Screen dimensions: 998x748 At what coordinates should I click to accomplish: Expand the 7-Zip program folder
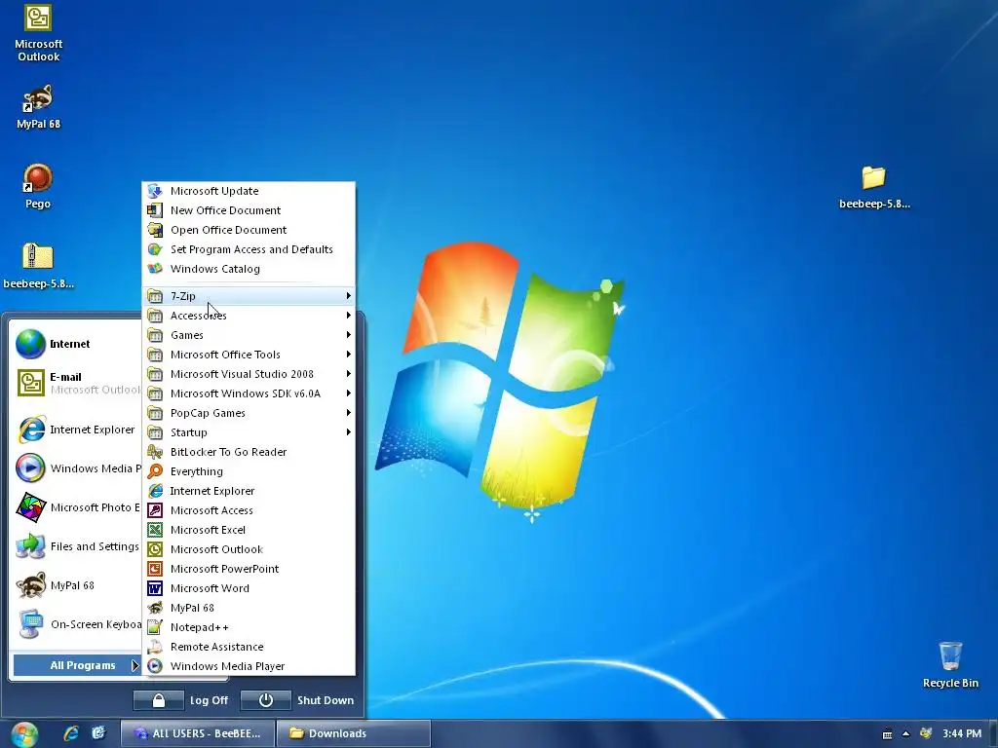tap(249, 296)
